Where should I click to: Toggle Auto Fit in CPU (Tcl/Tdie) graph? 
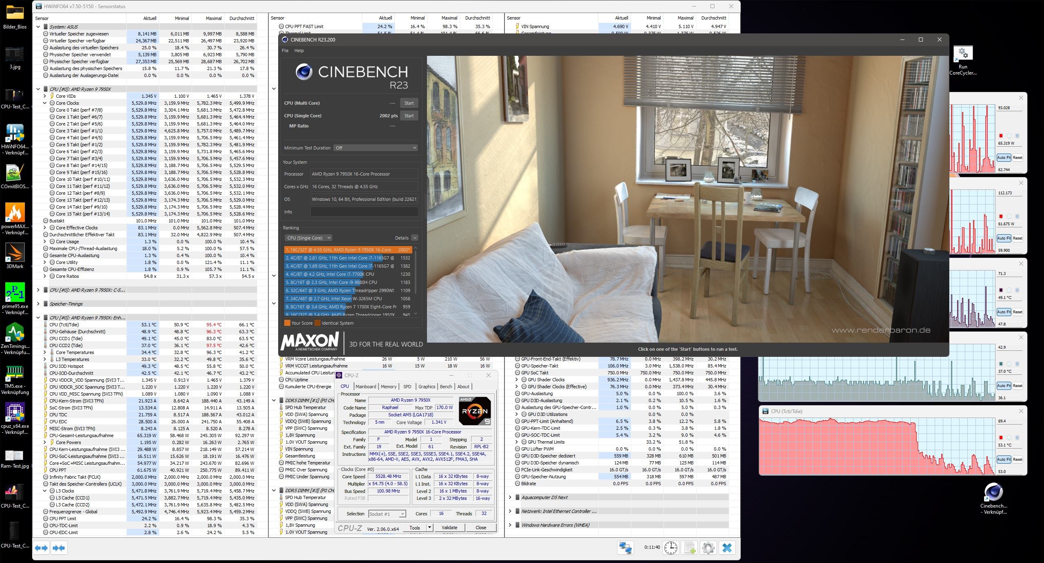pyautogui.click(x=1004, y=459)
